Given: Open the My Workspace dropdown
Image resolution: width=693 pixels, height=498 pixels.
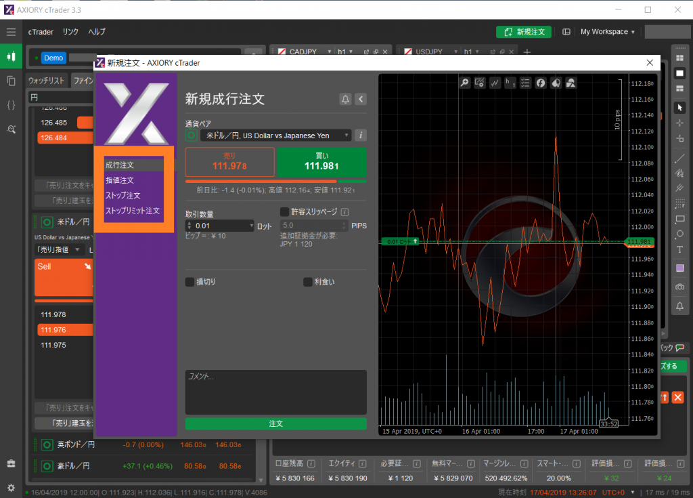Looking at the screenshot, I should tap(607, 32).
